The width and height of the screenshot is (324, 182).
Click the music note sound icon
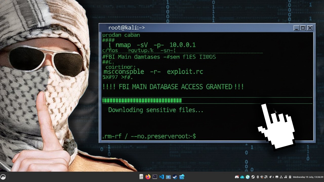pyautogui.click(x=286, y=177)
